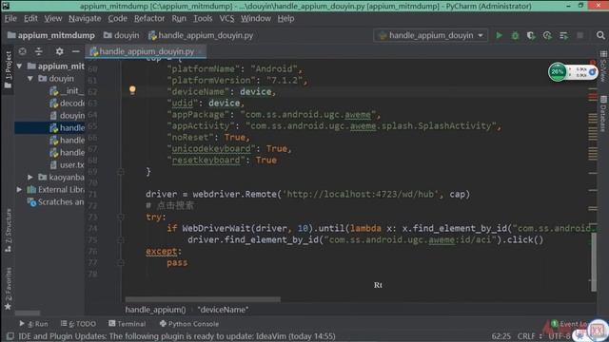The image size is (609, 342).
Task: Open the Run menu
Action: pyautogui.click(x=179, y=18)
